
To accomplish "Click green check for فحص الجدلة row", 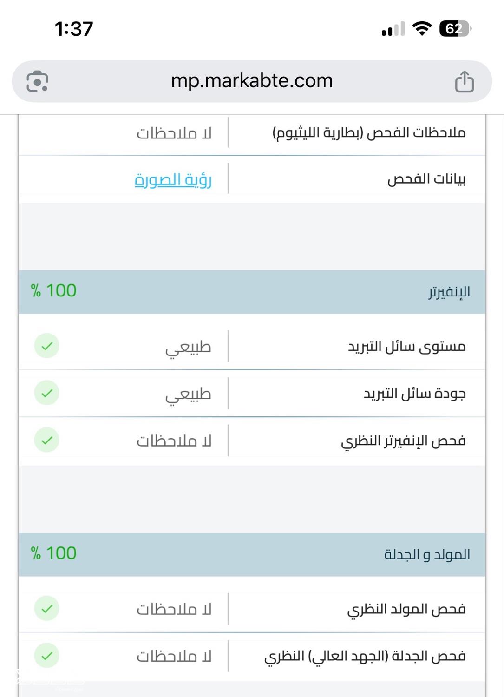I will [x=46, y=656].
